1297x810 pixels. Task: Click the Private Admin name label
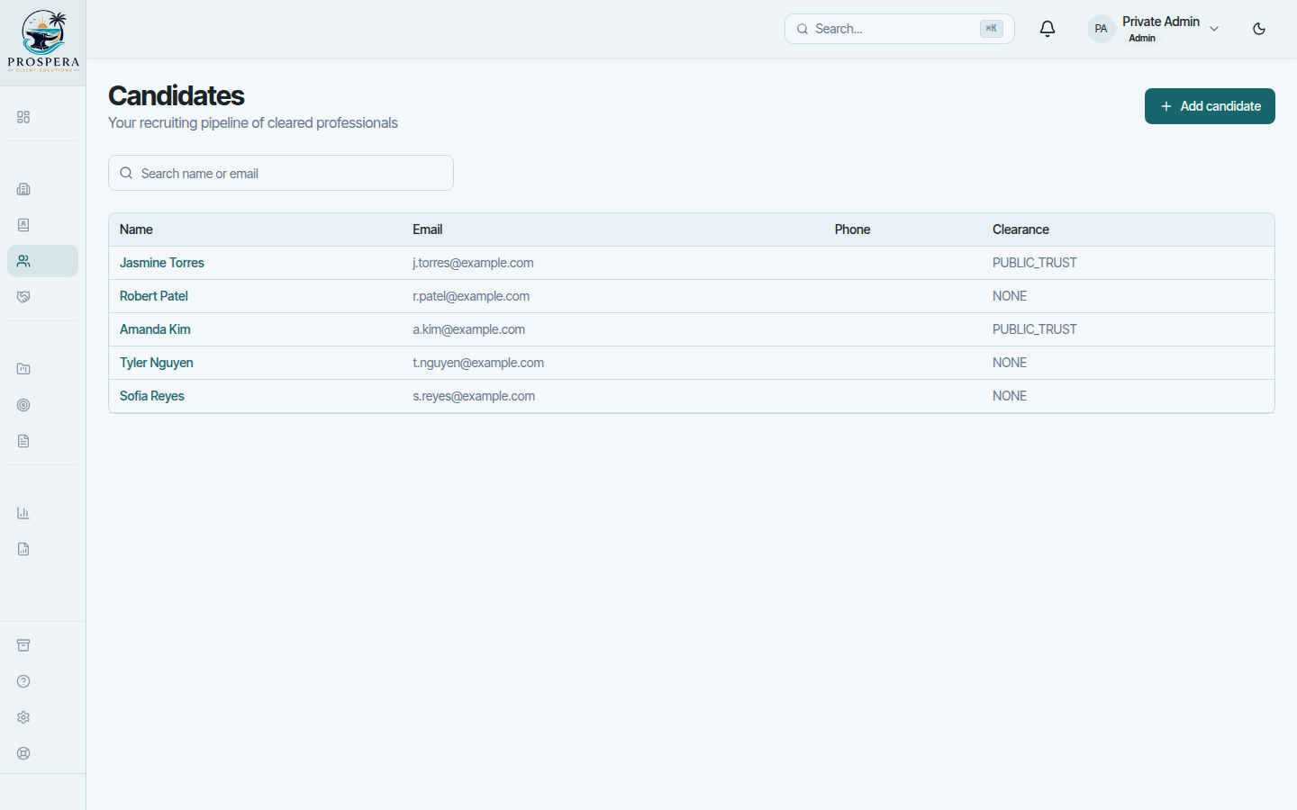pyautogui.click(x=1161, y=22)
